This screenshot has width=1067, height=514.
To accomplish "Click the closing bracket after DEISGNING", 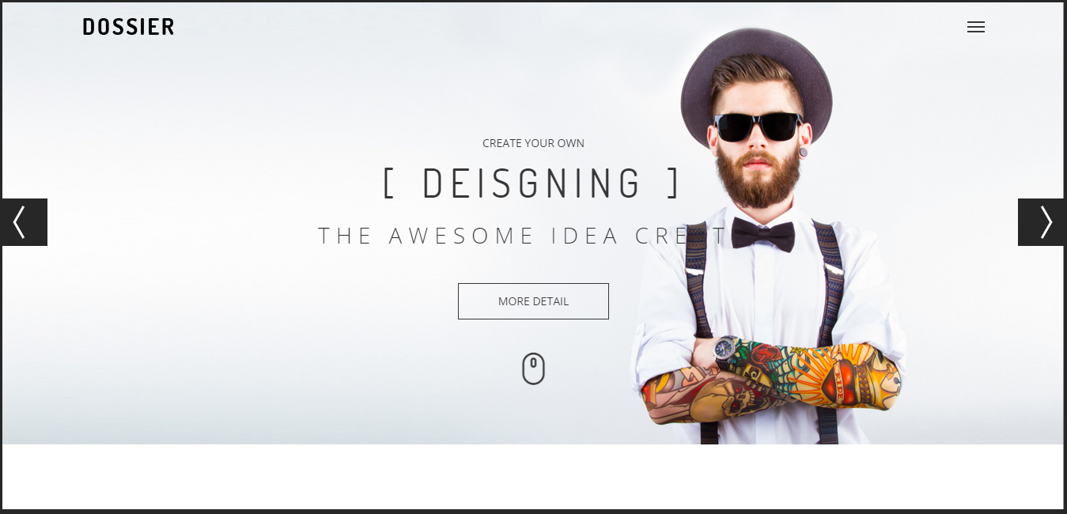I will (672, 183).
